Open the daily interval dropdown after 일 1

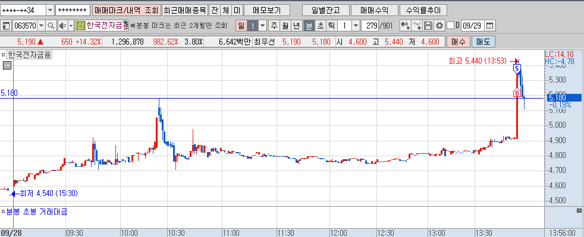[263, 26]
